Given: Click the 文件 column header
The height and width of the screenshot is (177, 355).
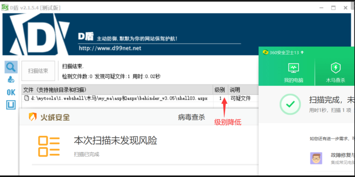Looking at the screenshot, I should tap(117, 90).
